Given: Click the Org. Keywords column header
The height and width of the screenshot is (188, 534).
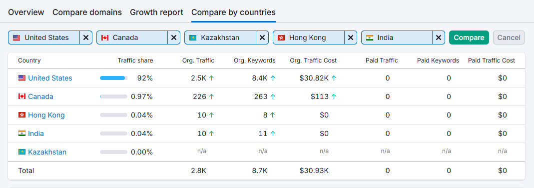Looking at the screenshot, I should pyautogui.click(x=254, y=60).
